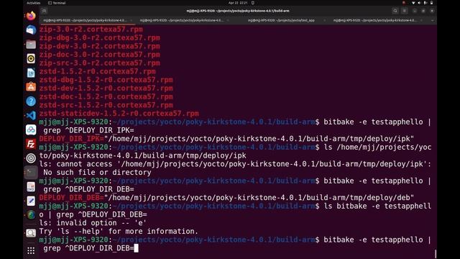
Task: Open the Activities overview
Action: 34,3
